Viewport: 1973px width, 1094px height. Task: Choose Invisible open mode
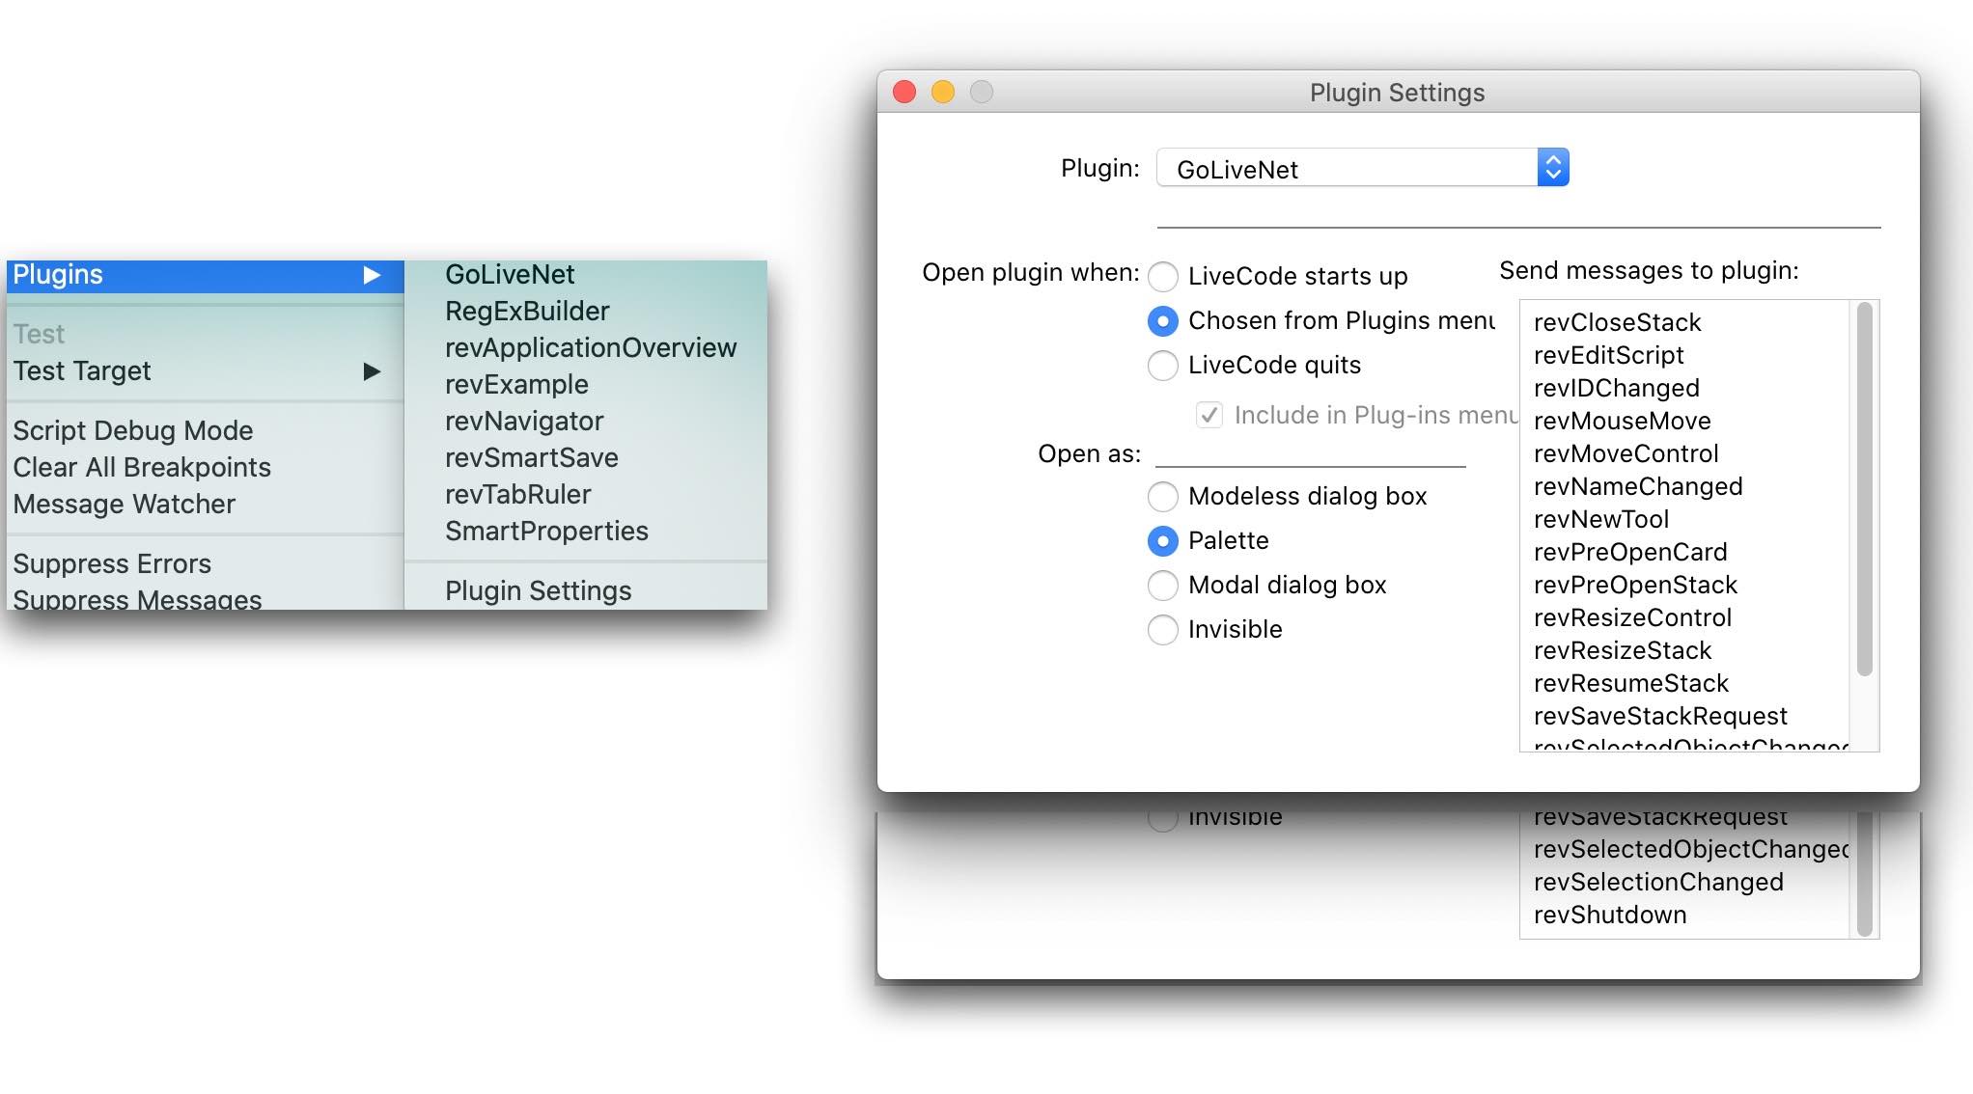pos(1162,629)
